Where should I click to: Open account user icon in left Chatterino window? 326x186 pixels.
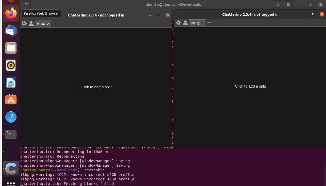click(31, 24)
